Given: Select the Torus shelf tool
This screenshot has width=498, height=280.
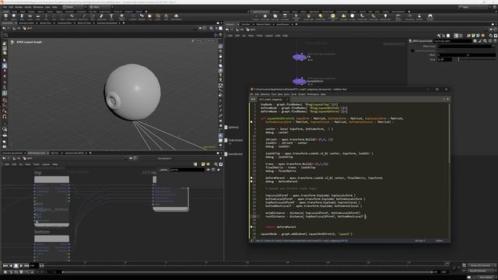Looking at the screenshot, I should click(x=30, y=16).
